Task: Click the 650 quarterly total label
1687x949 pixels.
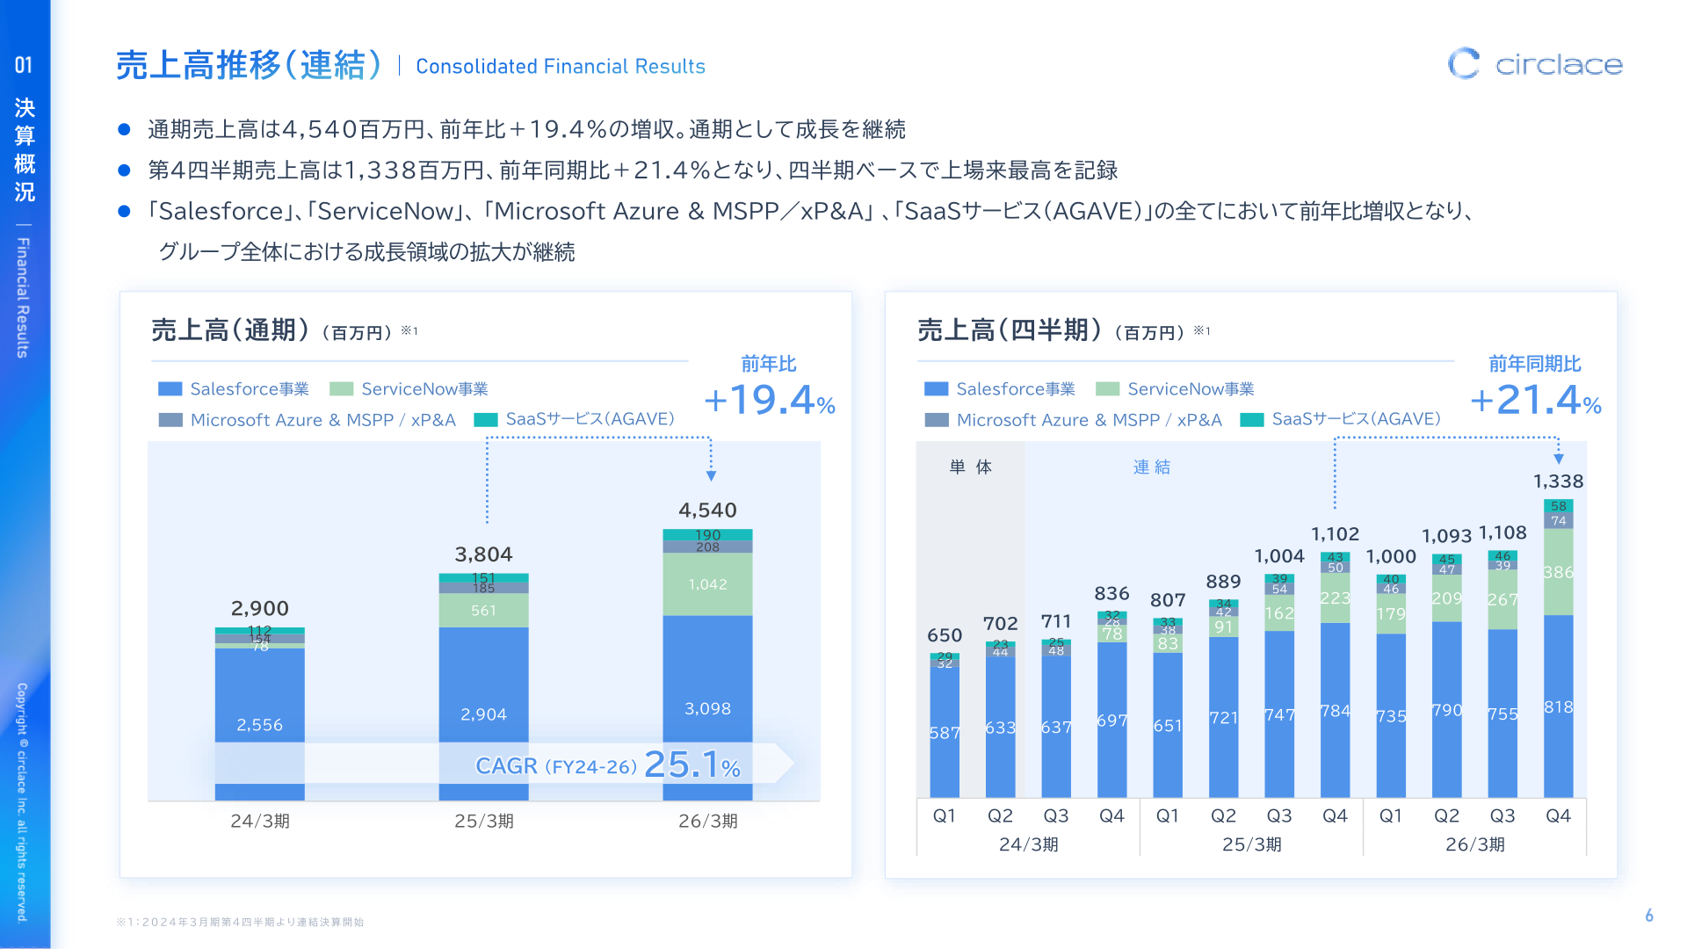Action: 945,635
